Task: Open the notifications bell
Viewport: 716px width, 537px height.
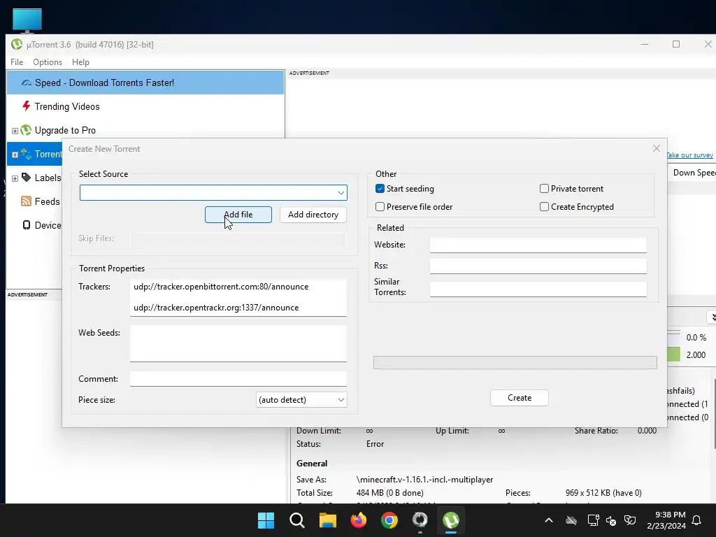Action: click(x=697, y=520)
